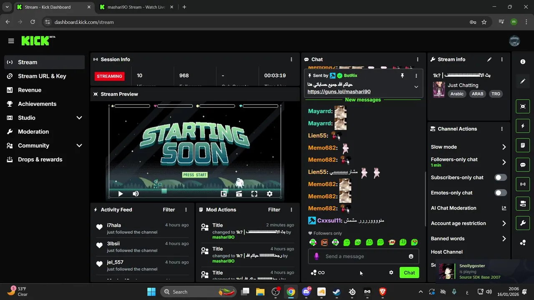The height and width of the screenshot is (300, 534).
Task: Open the Achievements sidebar page
Action: pos(45,104)
